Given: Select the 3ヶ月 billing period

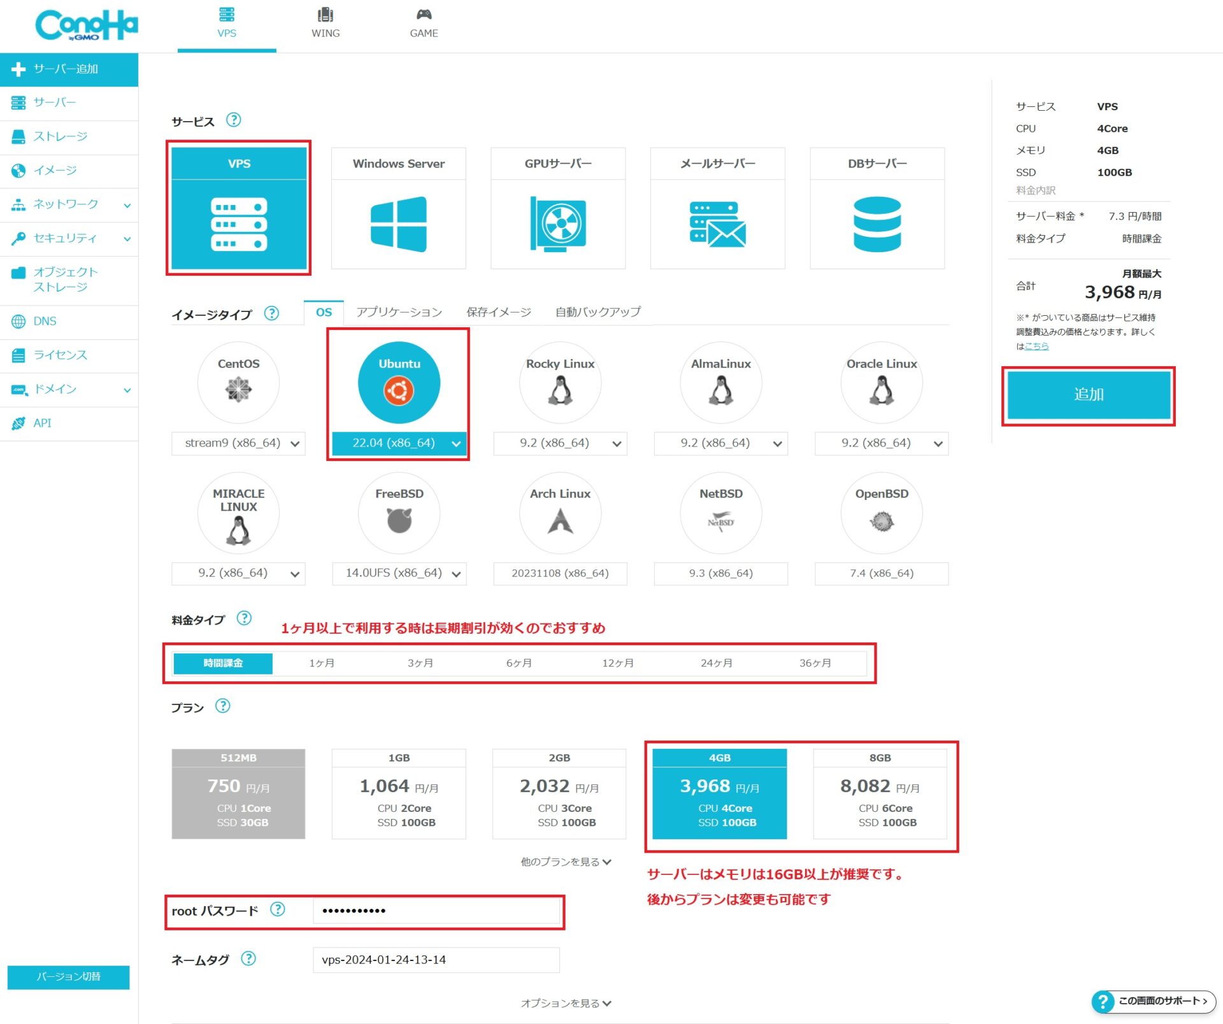Looking at the screenshot, I should click(420, 663).
